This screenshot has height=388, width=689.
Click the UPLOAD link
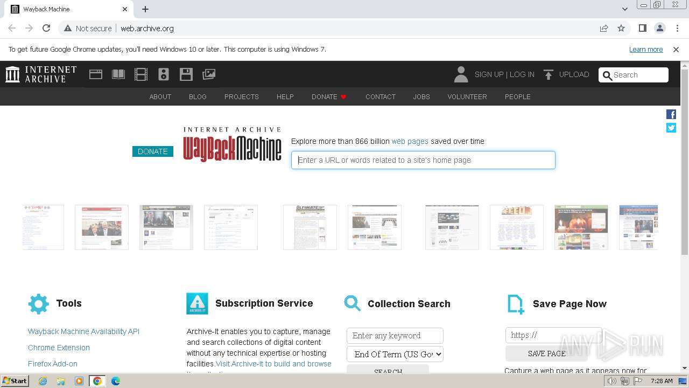pos(574,74)
